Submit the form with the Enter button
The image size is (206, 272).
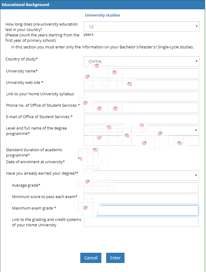coord(115,258)
